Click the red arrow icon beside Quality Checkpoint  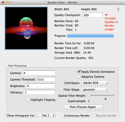[x=106, y=15]
